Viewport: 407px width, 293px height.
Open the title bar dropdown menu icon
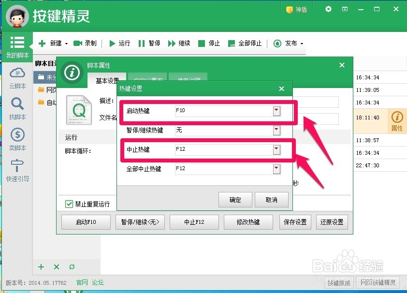(x=345, y=9)
